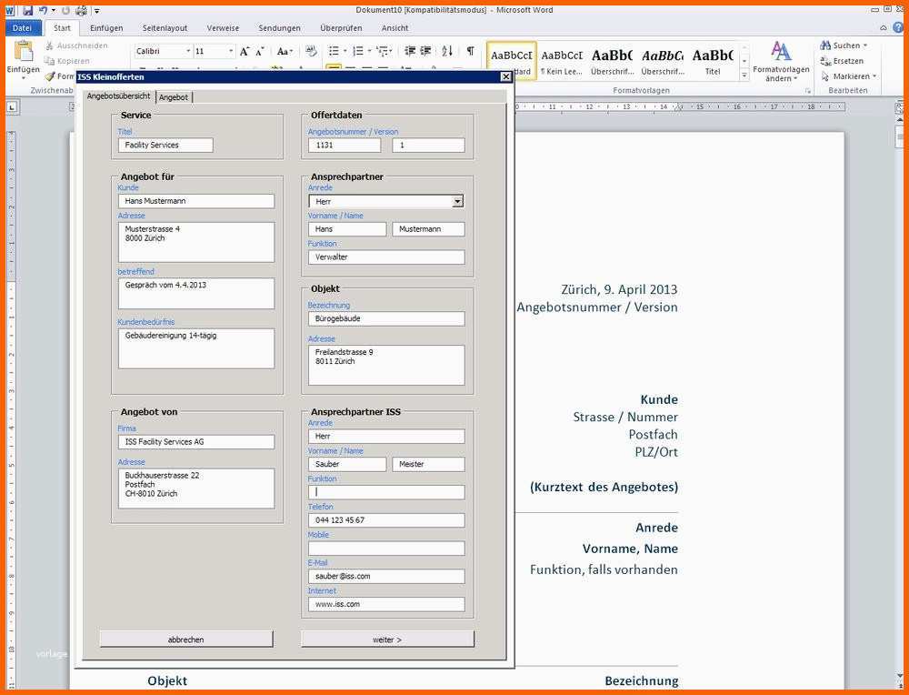Switch to the Ansicht ribbon tab
Screen dimensions: 909x695
pyautogui.click(x=395, y=28)
